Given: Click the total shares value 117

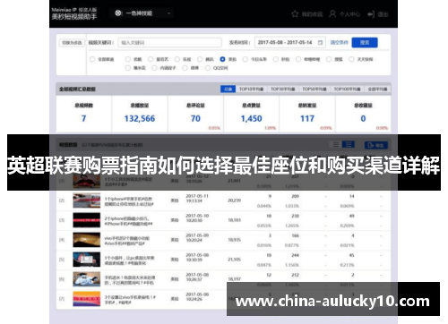Looking at the screenshot, I should (x=307, y=118).
